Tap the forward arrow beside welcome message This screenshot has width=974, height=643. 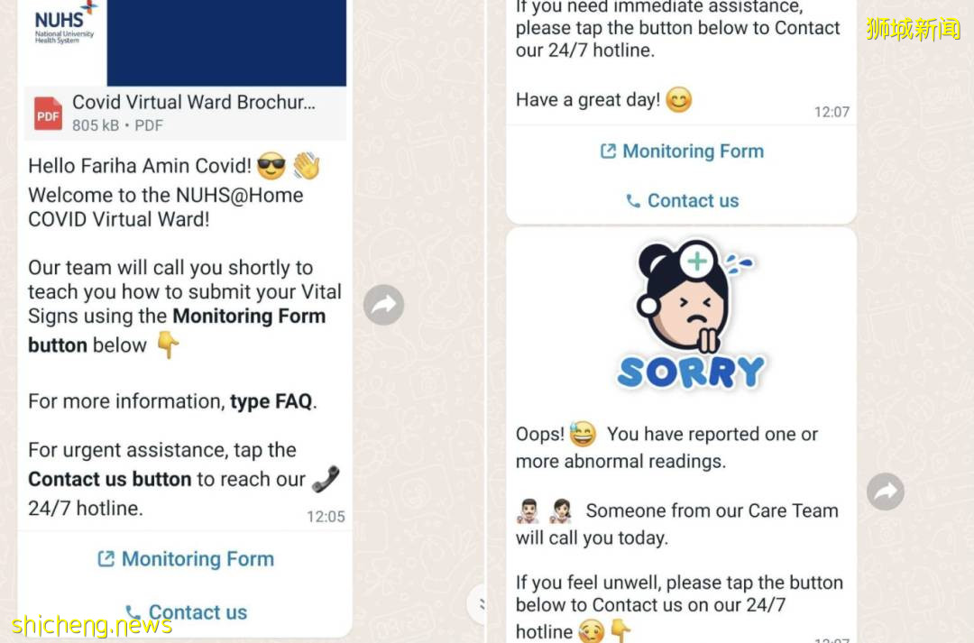tap(384, 305)
